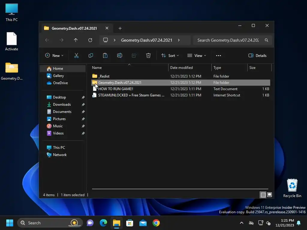Open the See more three-dots menu

pos(219,55)
